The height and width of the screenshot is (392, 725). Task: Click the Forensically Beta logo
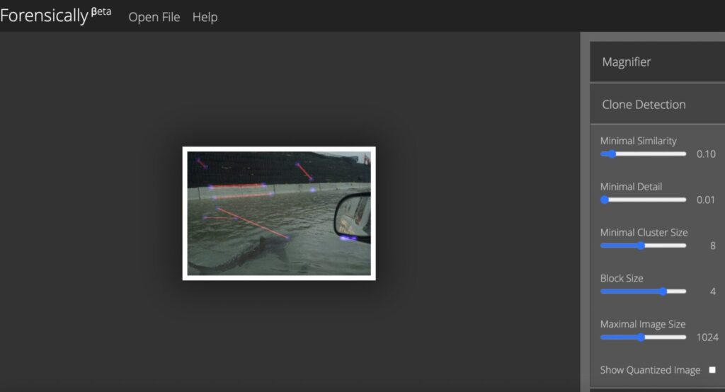click(55, 16)
